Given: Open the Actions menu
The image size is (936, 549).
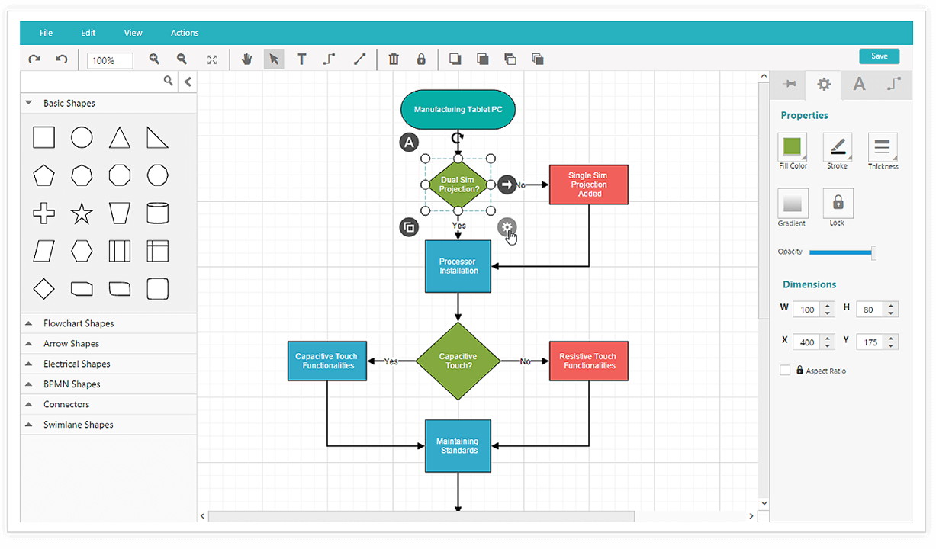Looking at the screenshot, I should tap(185, 33).
